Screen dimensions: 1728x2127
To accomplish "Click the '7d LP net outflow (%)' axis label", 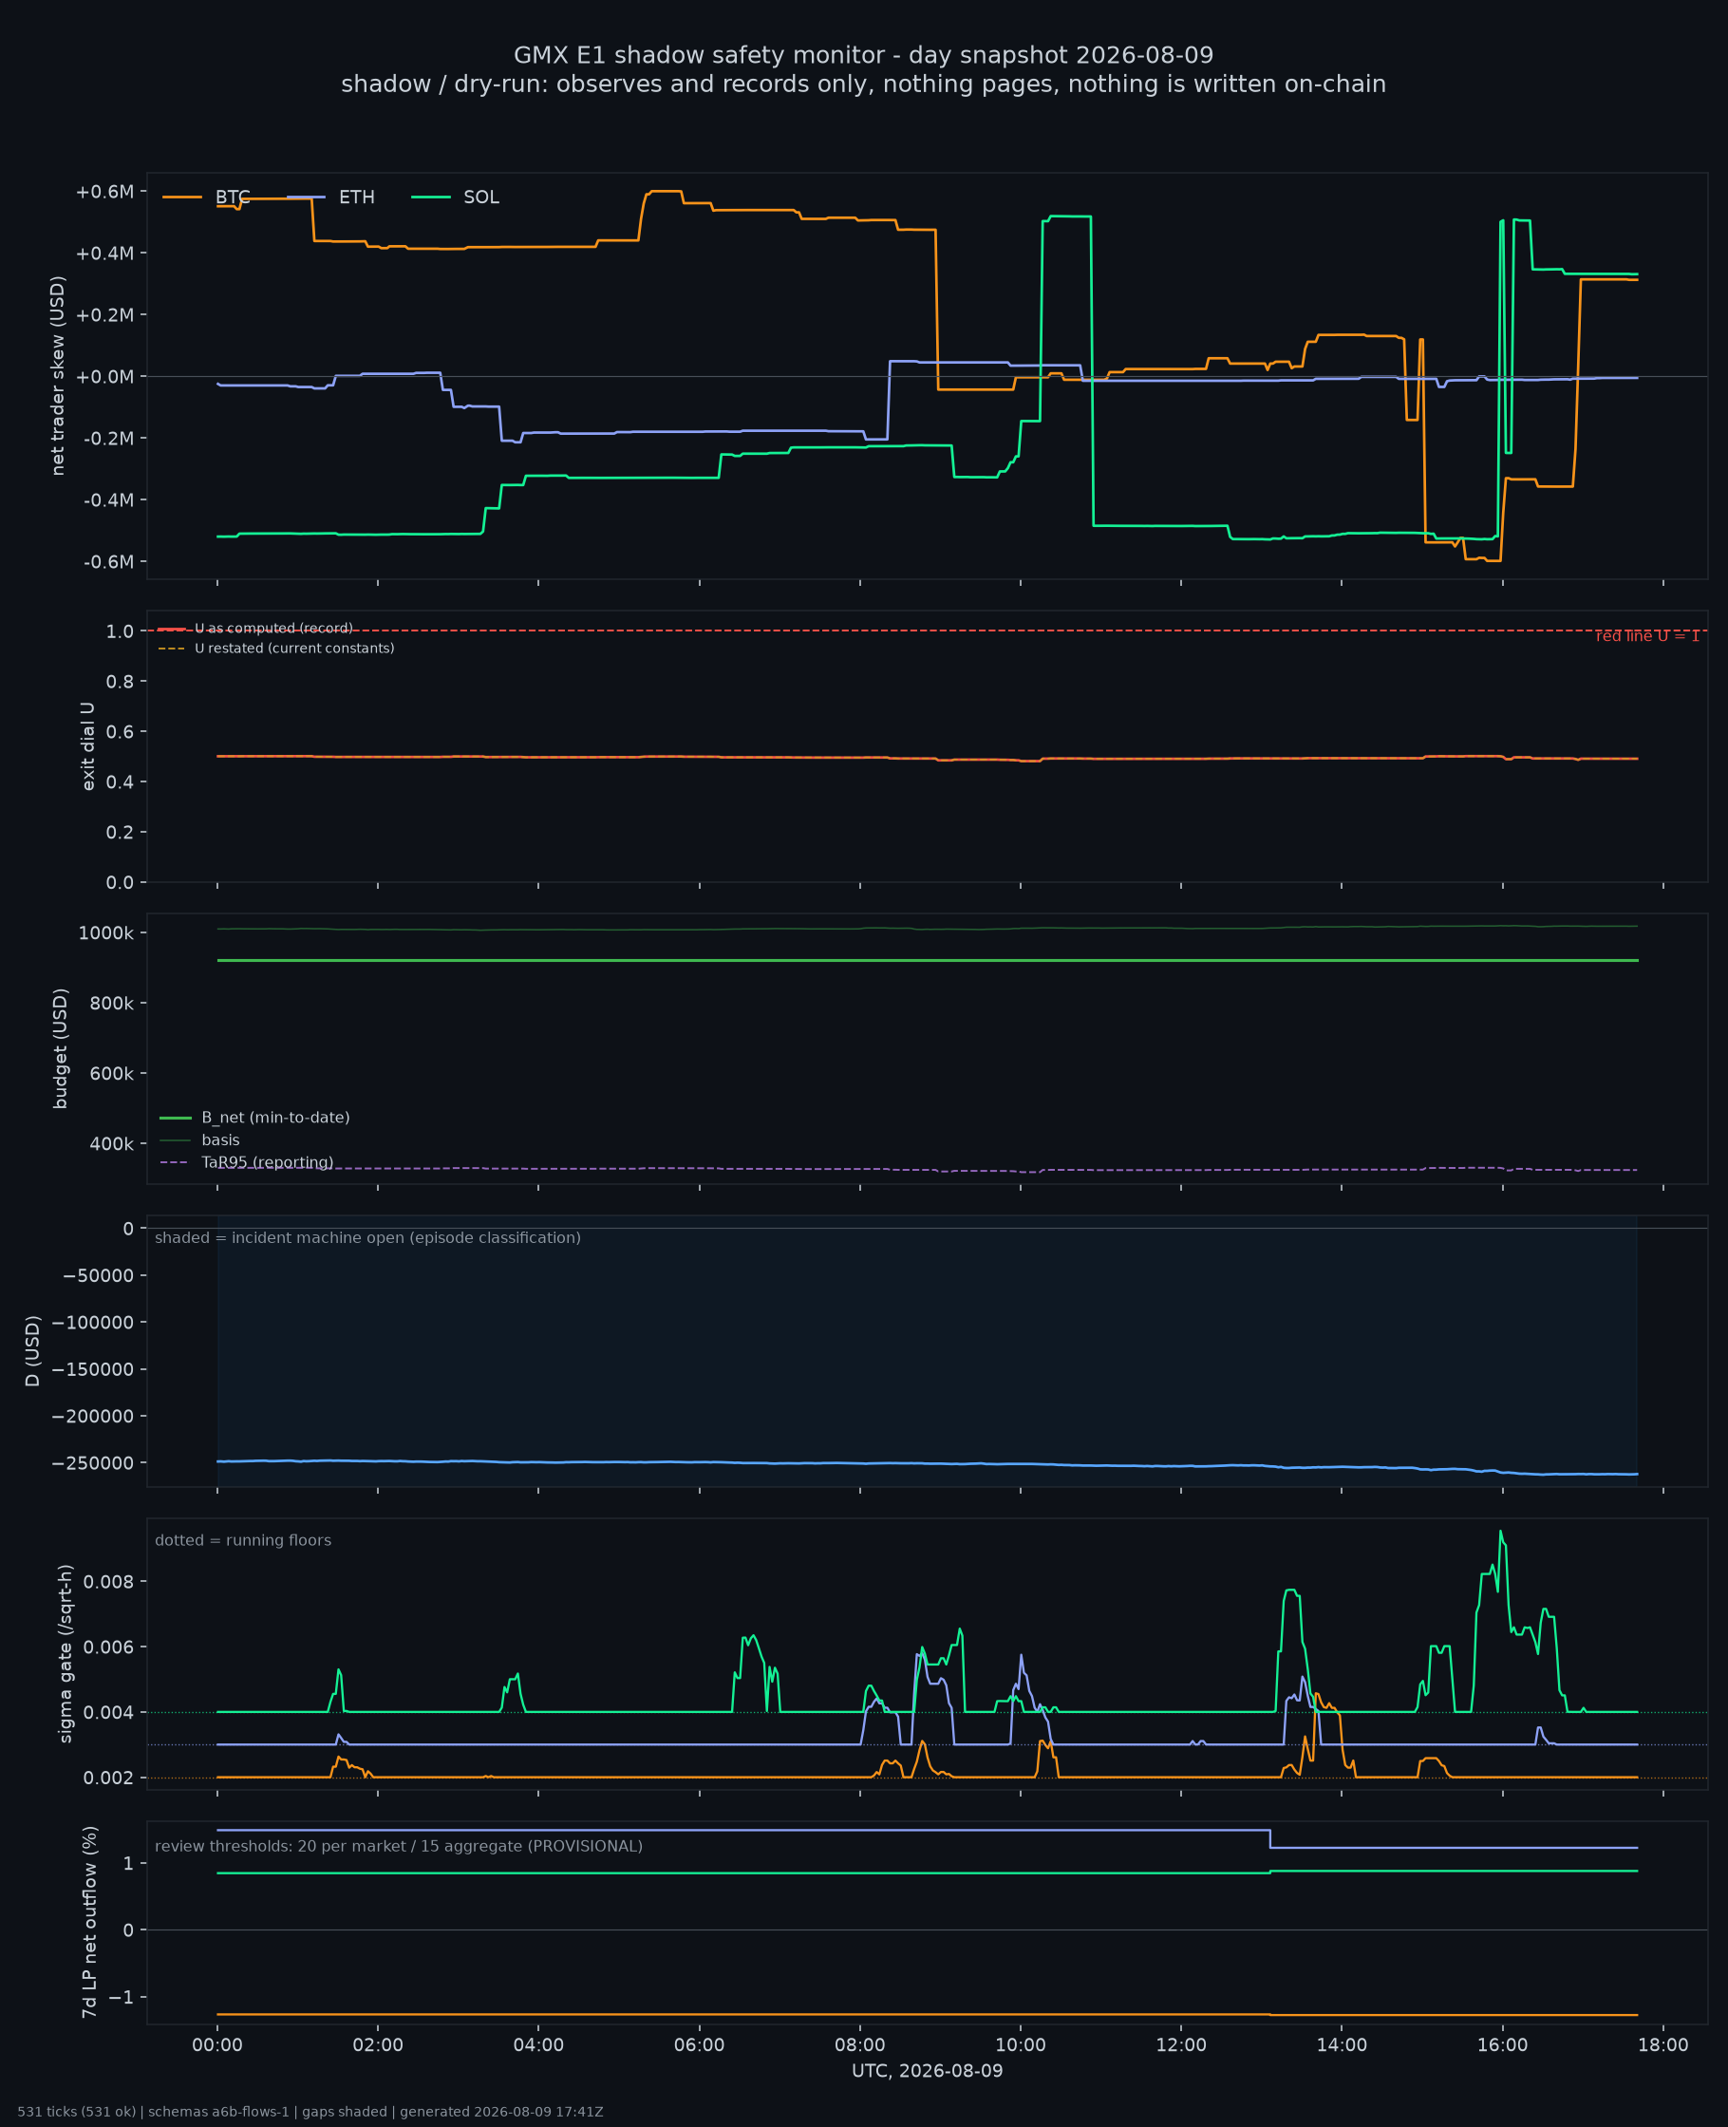I will pyautogui.click(x=89, y=1922).
